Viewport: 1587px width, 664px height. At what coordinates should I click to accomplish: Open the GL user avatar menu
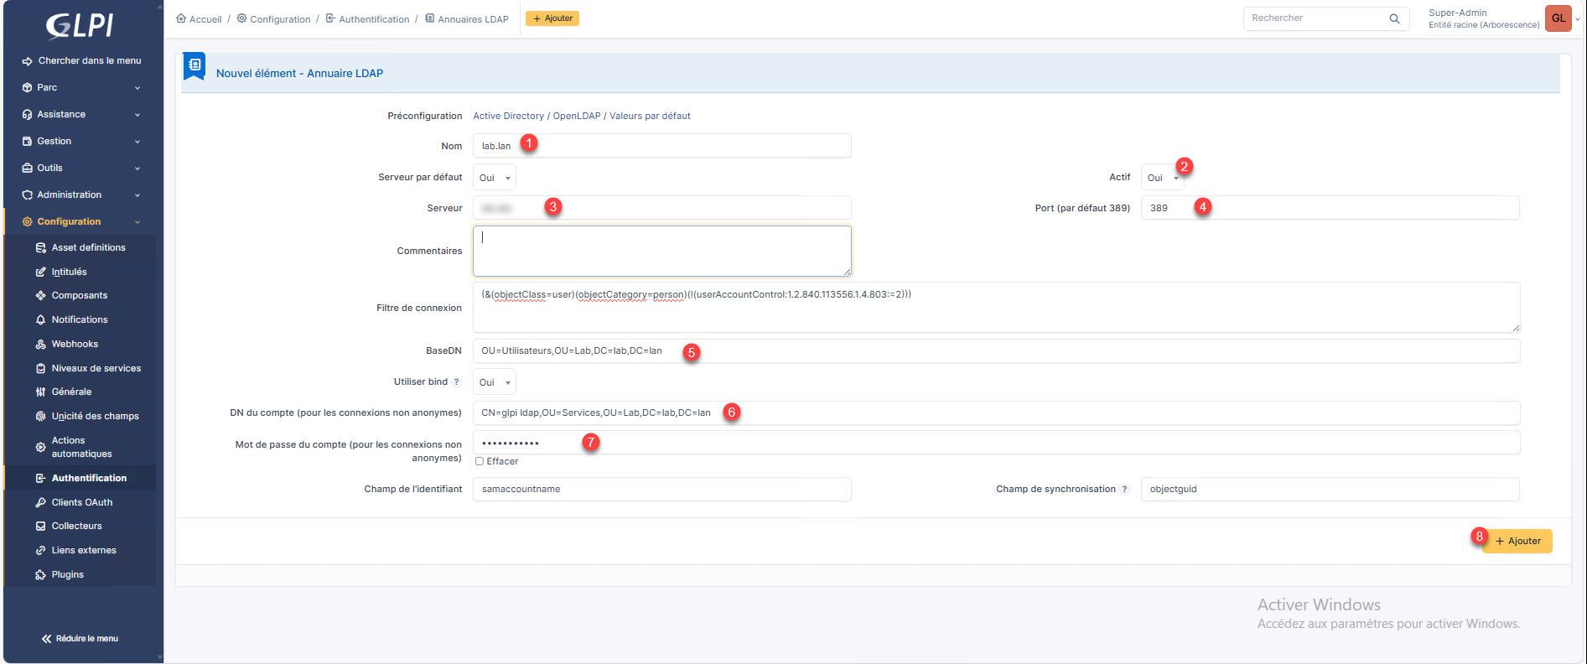1558,18
